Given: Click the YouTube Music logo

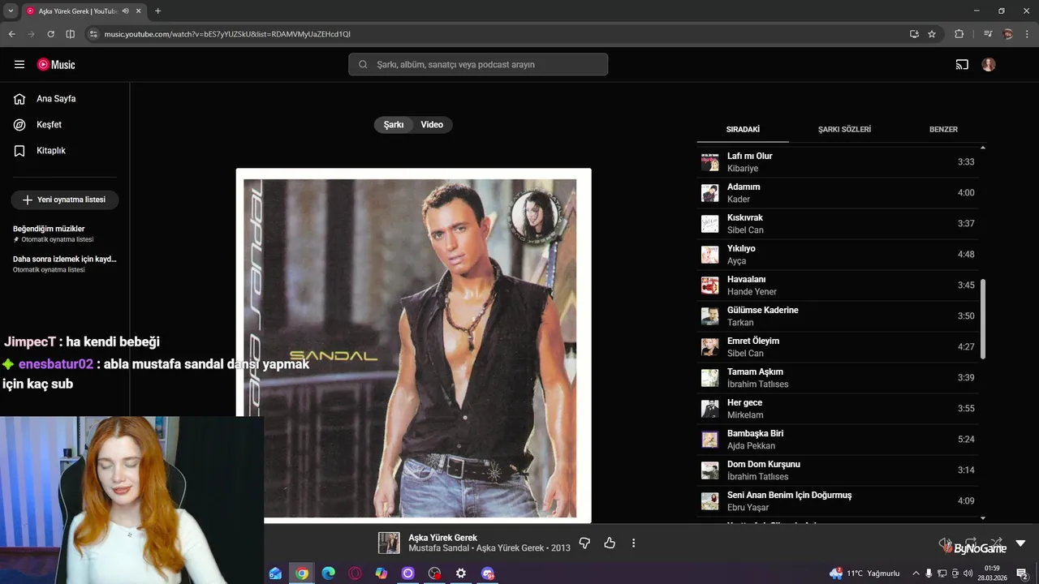Looking at the screenshot, I should pyautogui.click(x=56, y=65).
